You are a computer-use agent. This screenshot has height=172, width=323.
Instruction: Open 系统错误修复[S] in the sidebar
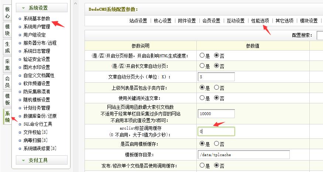tap(40, 148)
